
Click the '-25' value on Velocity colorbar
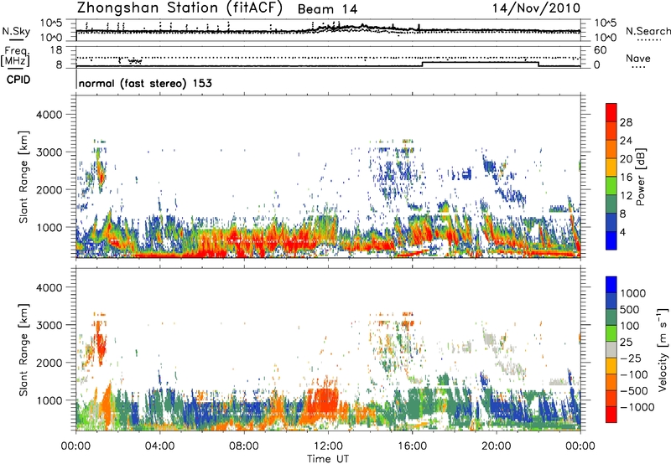pos(631,358)
